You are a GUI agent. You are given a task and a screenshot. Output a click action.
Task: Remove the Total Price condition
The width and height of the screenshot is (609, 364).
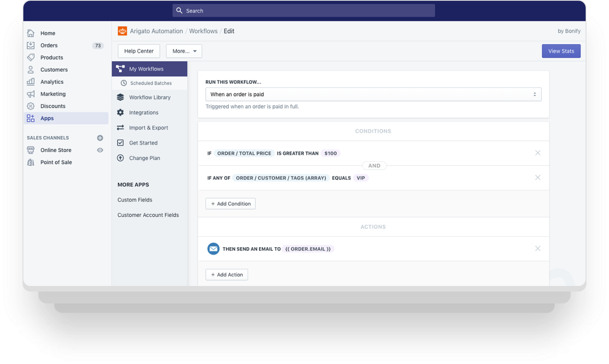(537, 153)
